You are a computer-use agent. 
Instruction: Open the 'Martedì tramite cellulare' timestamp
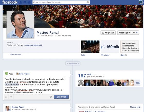point(23,109)
